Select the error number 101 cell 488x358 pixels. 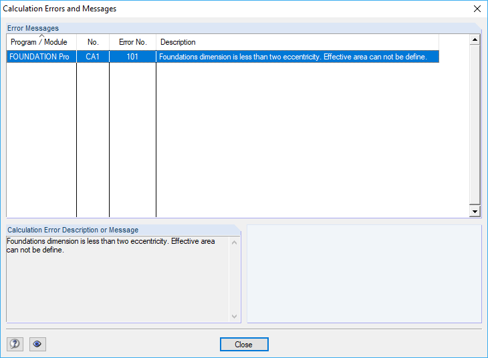[132, 57]
